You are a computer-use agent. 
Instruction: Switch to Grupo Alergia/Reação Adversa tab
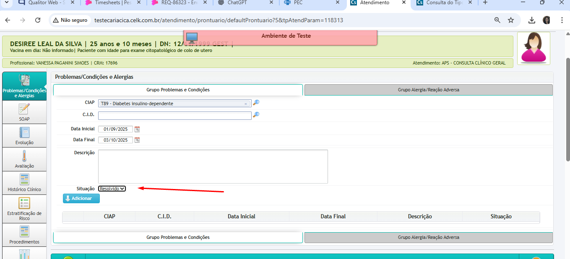click(428, 90)
